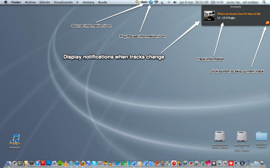Open Spotlight search magnifier at top right
Viewport: 270px width, 168px height.
pos(264,2)
